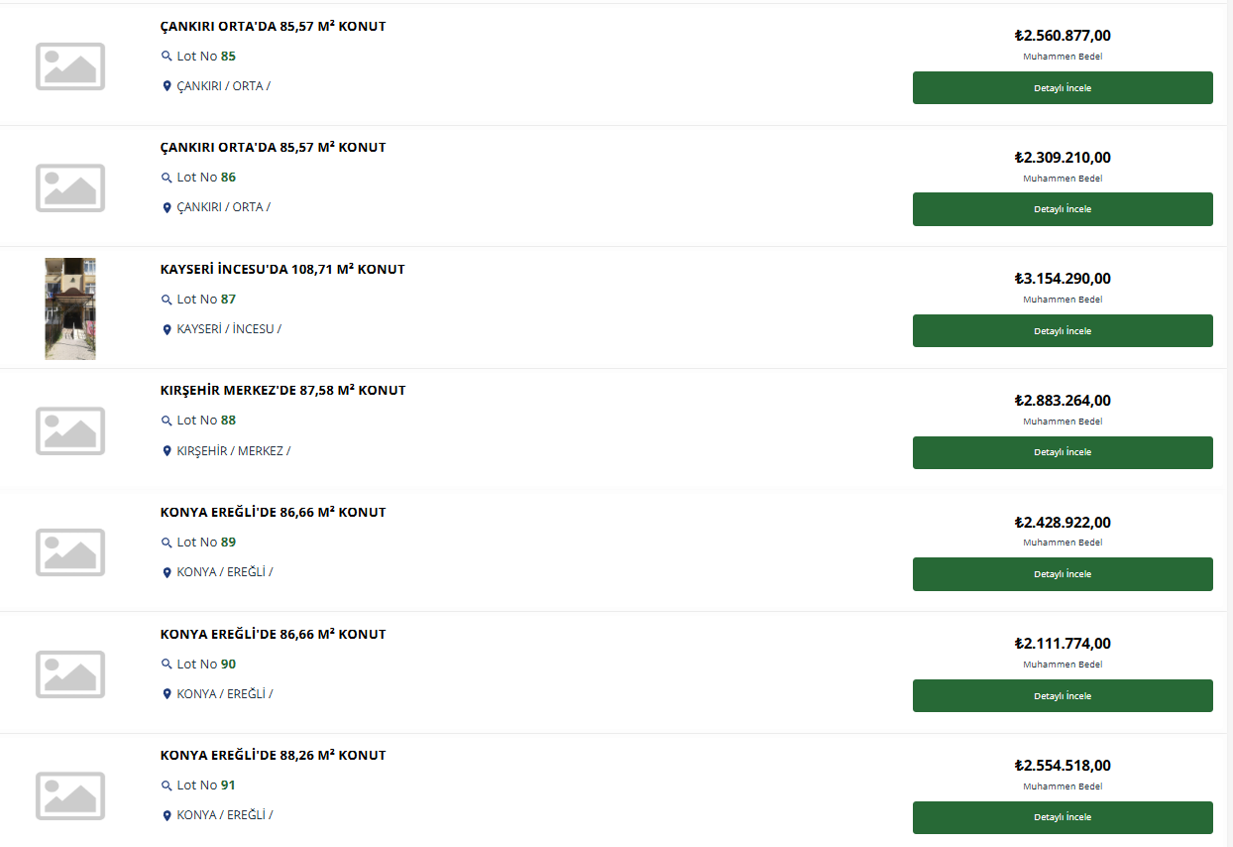Open the KONYA EREĞLİ'DE 88,26 M² KONUT title
Screen dimensions: 1233x847
click(273, 756)
